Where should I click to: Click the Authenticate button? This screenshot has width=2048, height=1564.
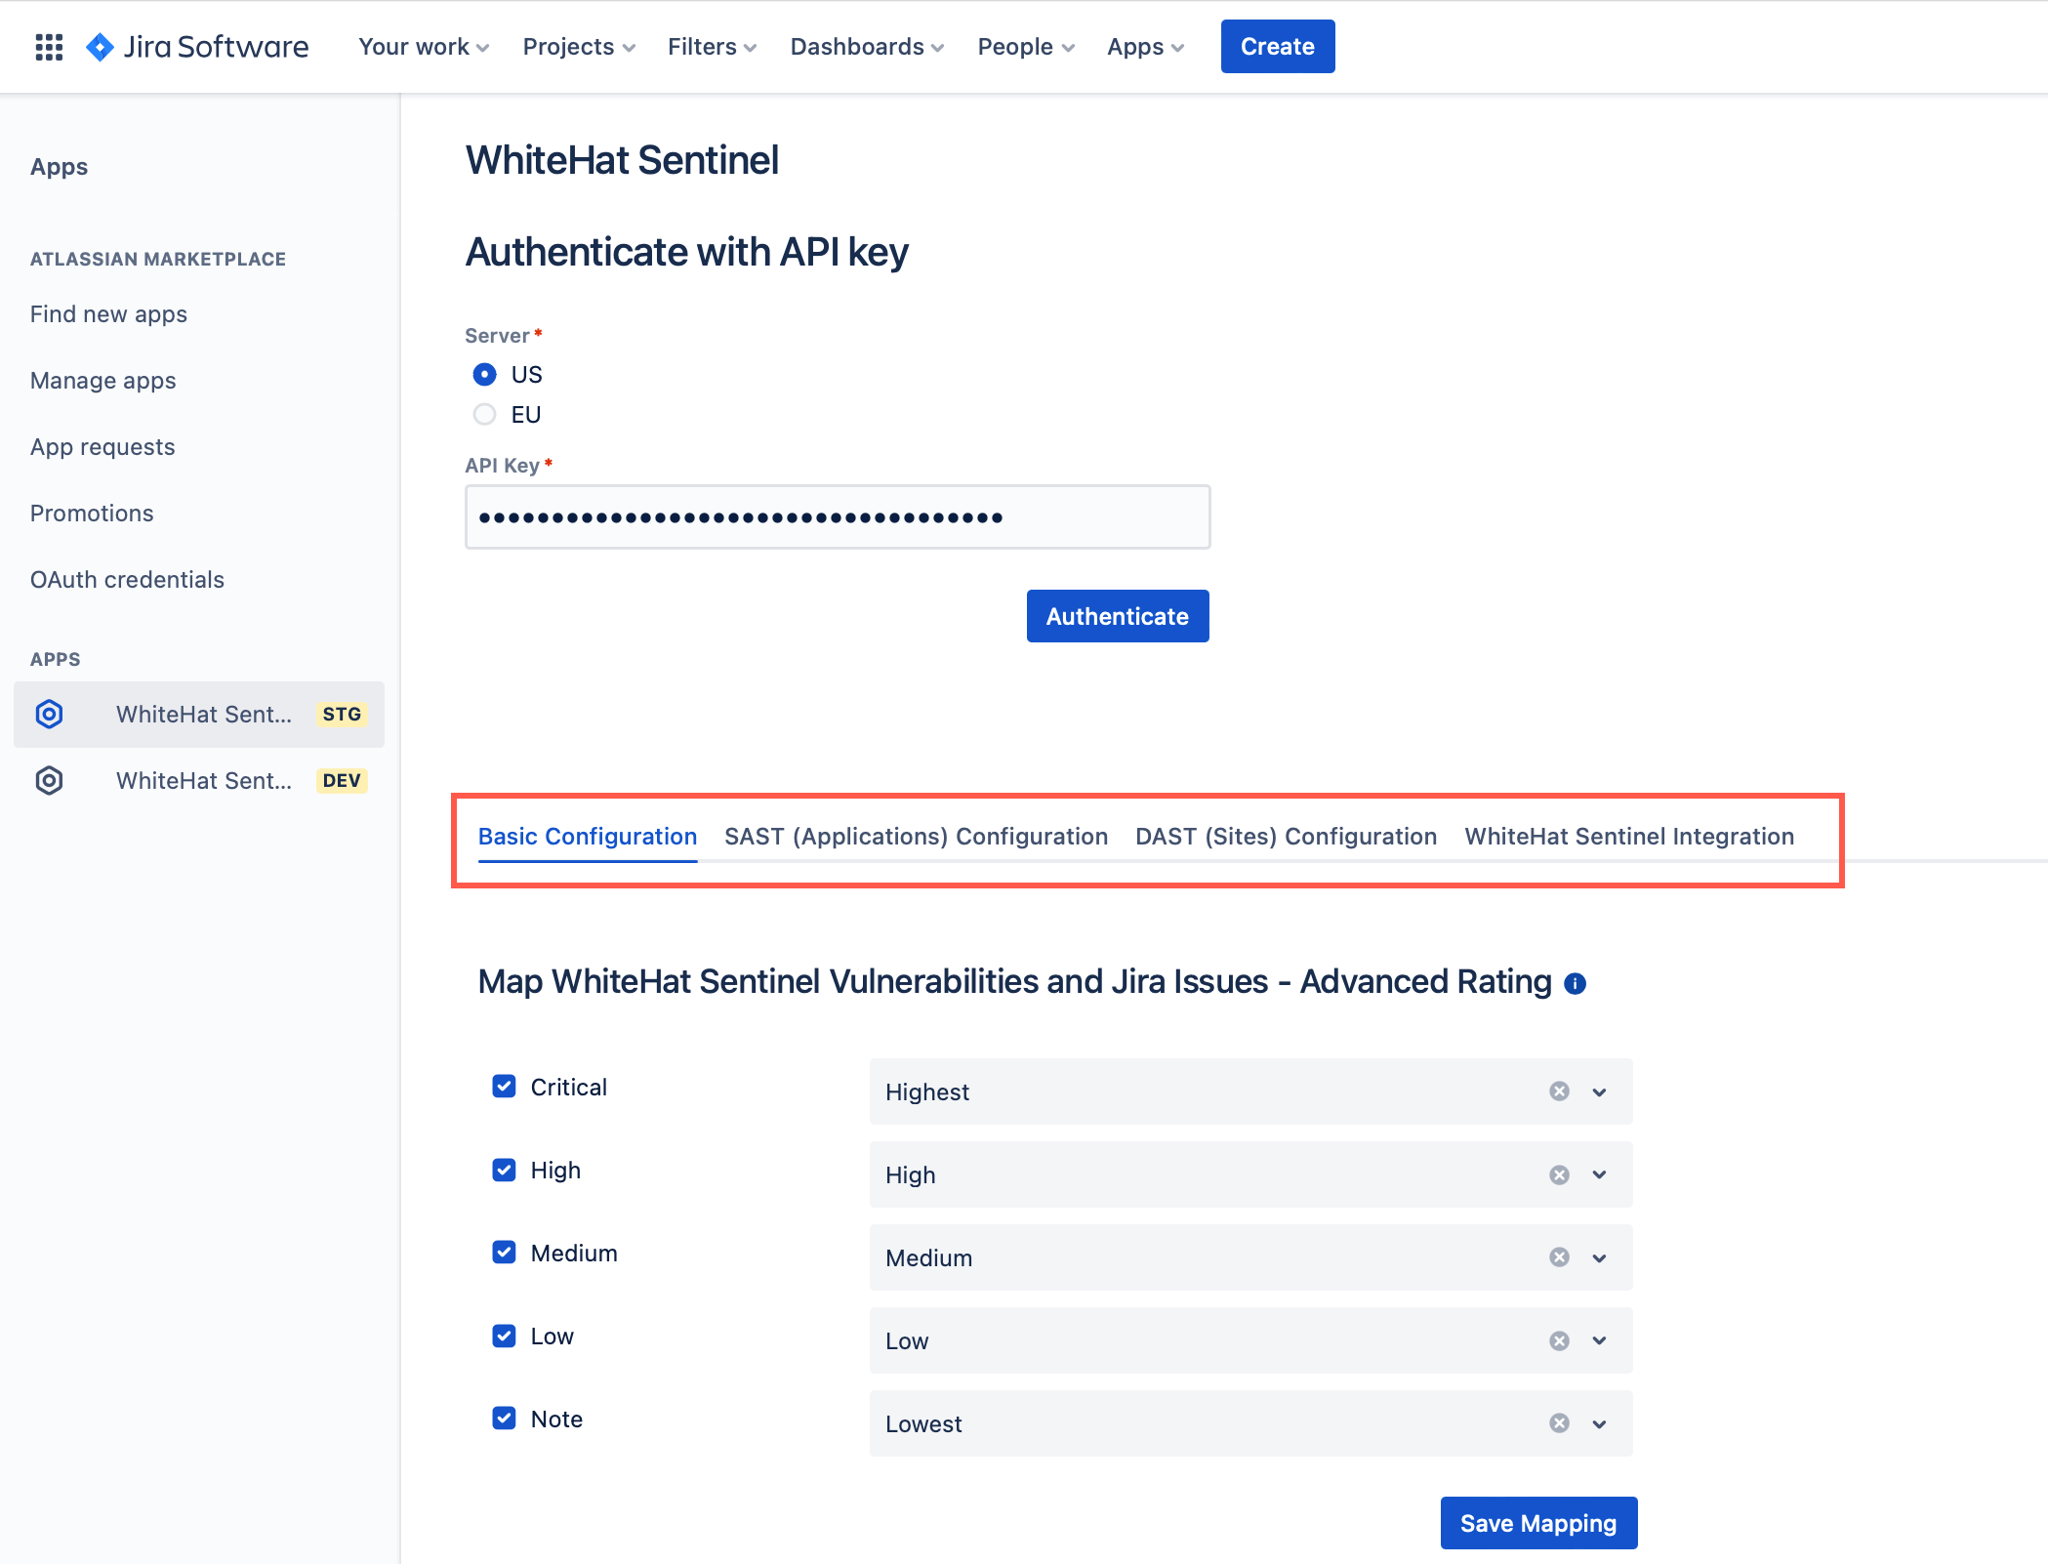pos(1117,616)
